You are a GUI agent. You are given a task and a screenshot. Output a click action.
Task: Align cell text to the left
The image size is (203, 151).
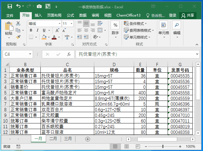80,30
